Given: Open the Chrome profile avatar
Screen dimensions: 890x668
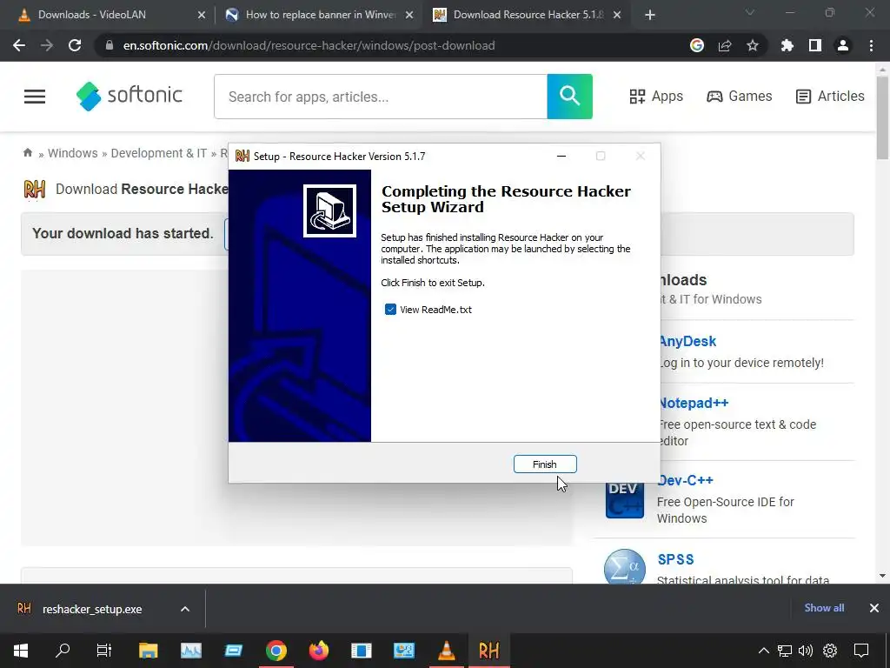Looking at the screenshot, I should [x=843, y=45].
